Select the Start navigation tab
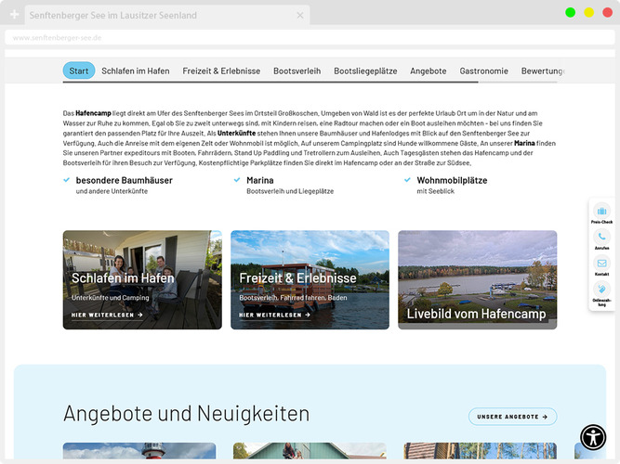 click(79, 71)
